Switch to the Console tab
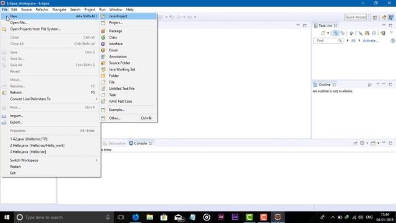 (x=140, y=143)
